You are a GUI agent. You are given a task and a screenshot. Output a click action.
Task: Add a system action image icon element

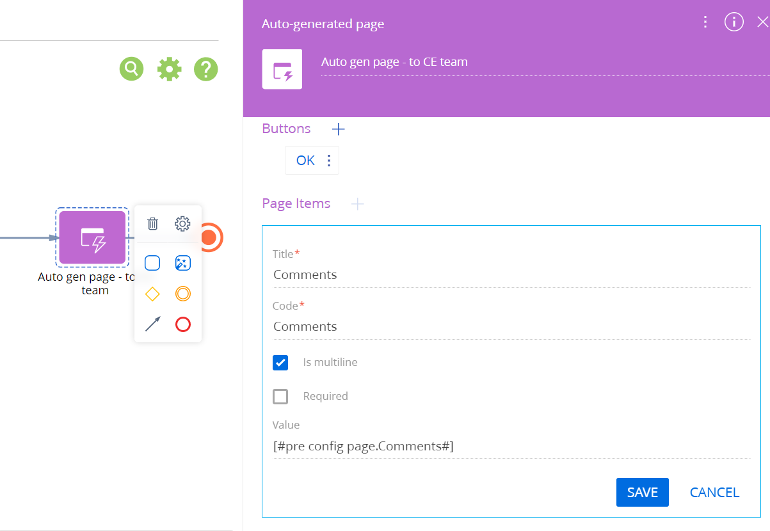click(183, 263)
